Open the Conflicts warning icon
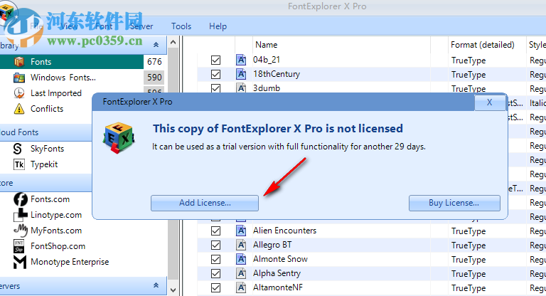 tap(19, 109)
